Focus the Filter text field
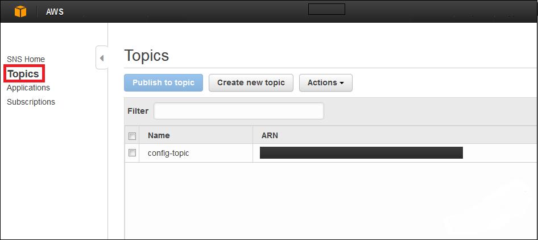Image resolution: width=538 pixels, height=240 pixels. (x=239, y=111)
